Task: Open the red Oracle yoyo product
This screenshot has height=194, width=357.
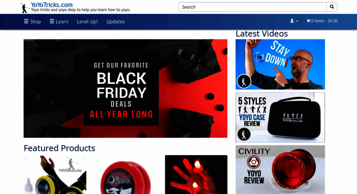Action: pyautogui.click(x=125, y=174)
